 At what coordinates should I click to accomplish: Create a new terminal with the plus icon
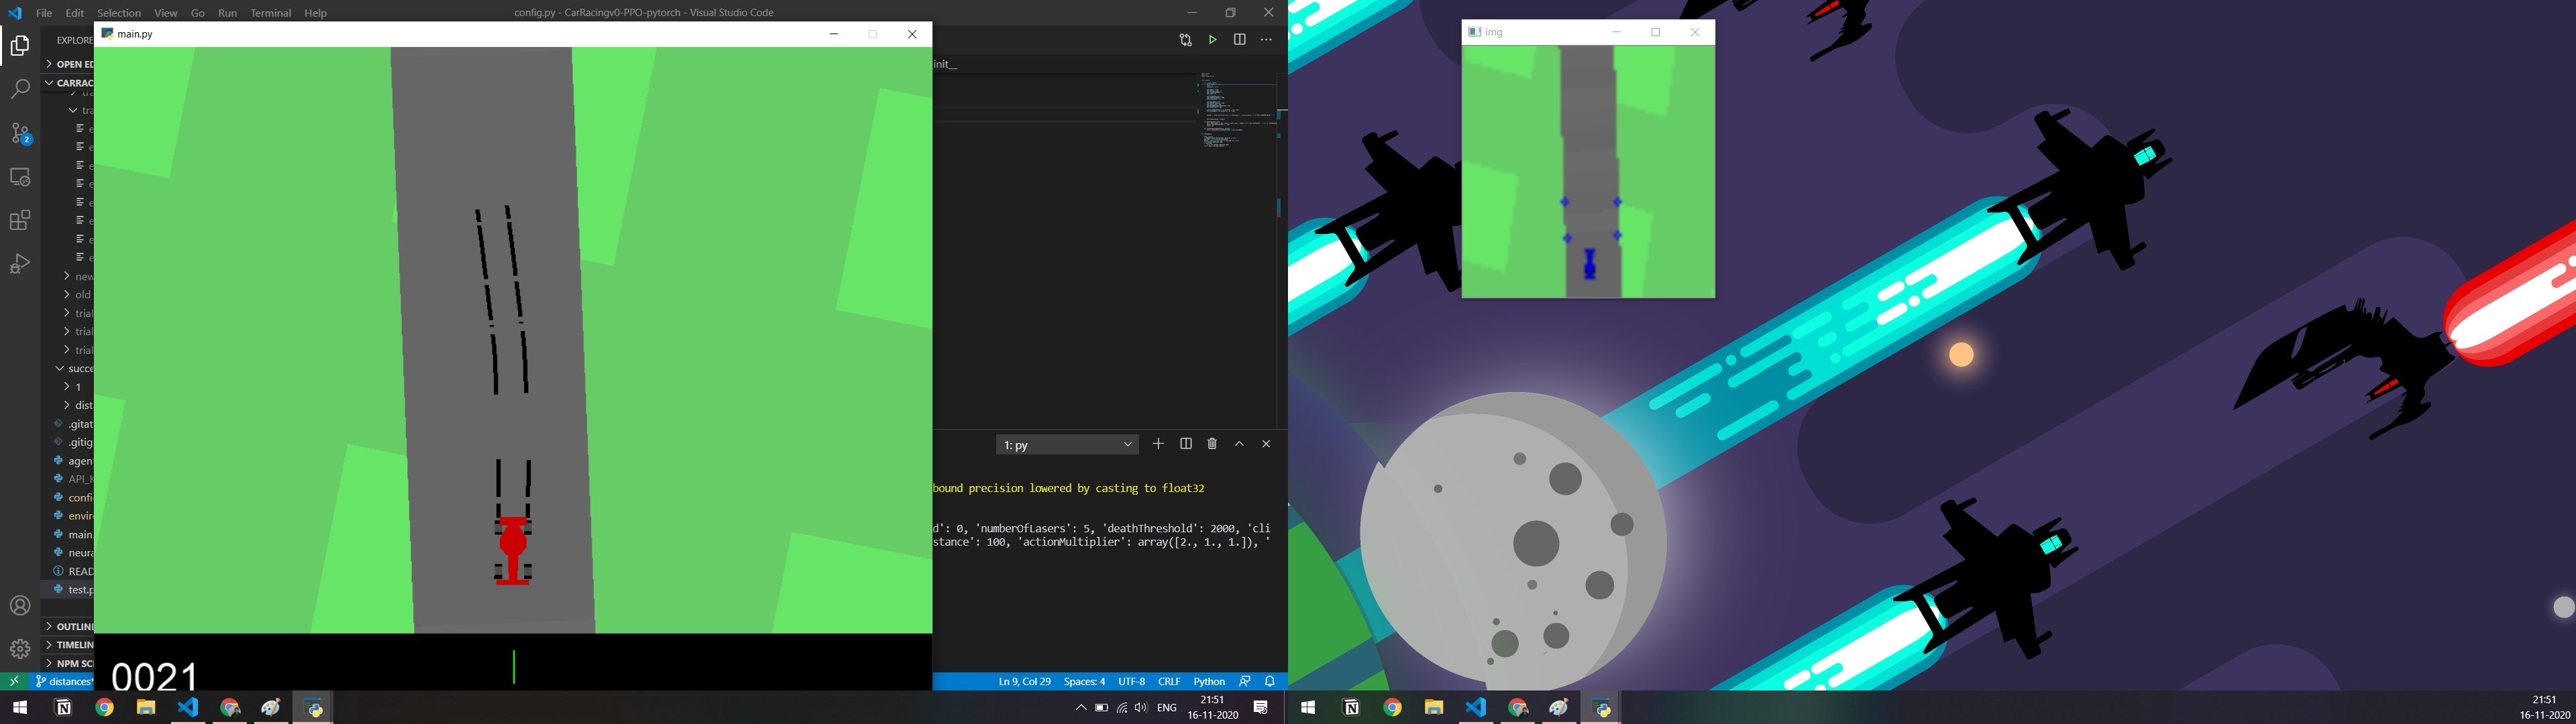click(x=1158, y=443)
